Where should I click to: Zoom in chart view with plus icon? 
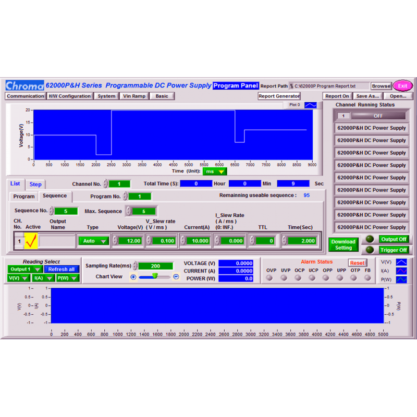tap(133, 277)
